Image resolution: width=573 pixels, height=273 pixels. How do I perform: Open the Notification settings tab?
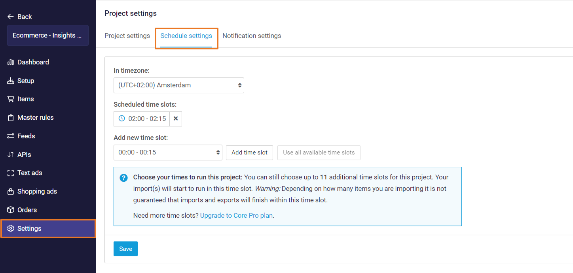tap(252, 36)
